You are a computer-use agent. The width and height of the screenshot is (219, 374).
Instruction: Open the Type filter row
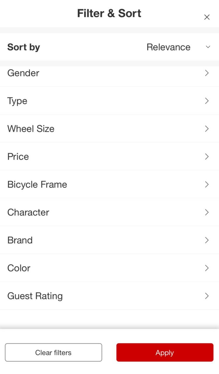tap(18, 101)
